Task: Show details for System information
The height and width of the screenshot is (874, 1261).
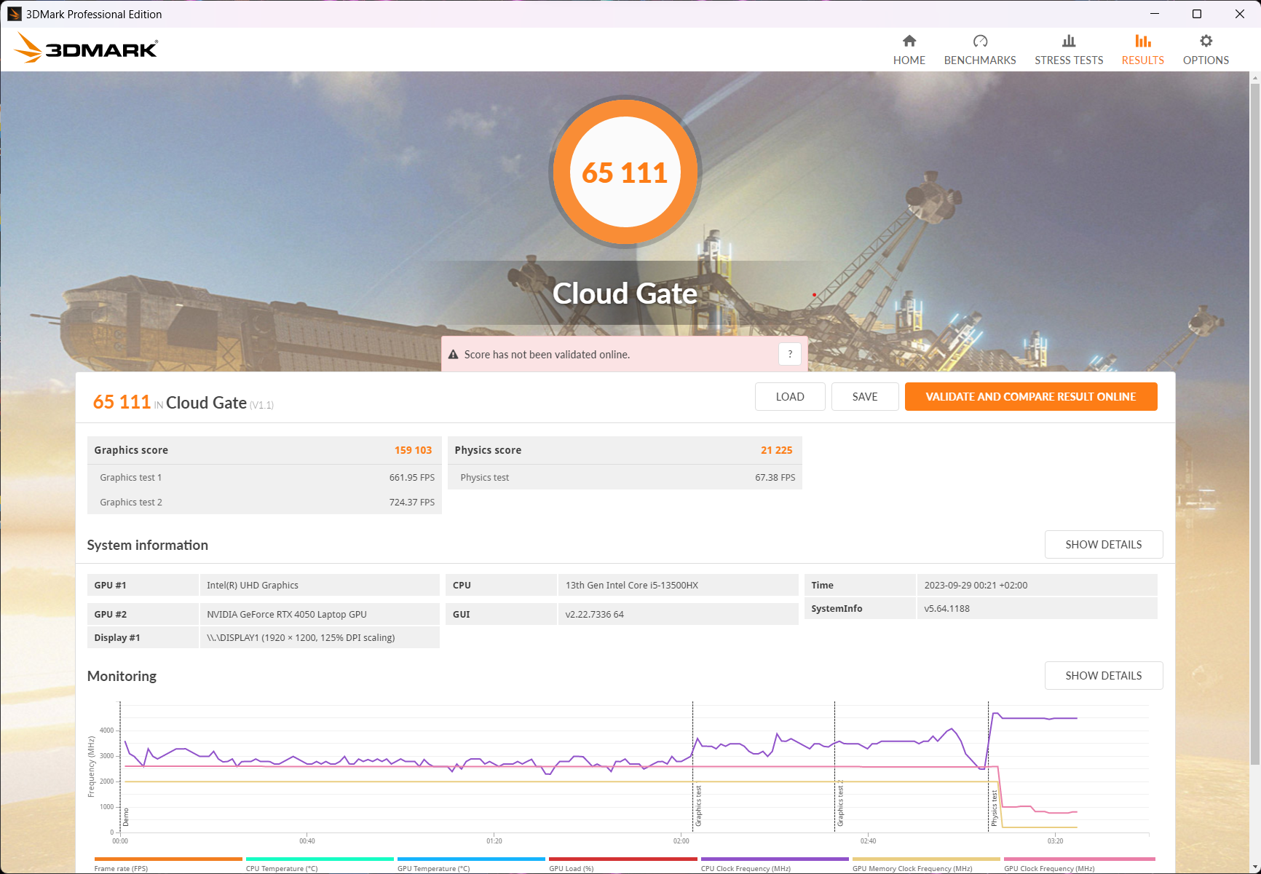Action: [x=1104, y=545]
